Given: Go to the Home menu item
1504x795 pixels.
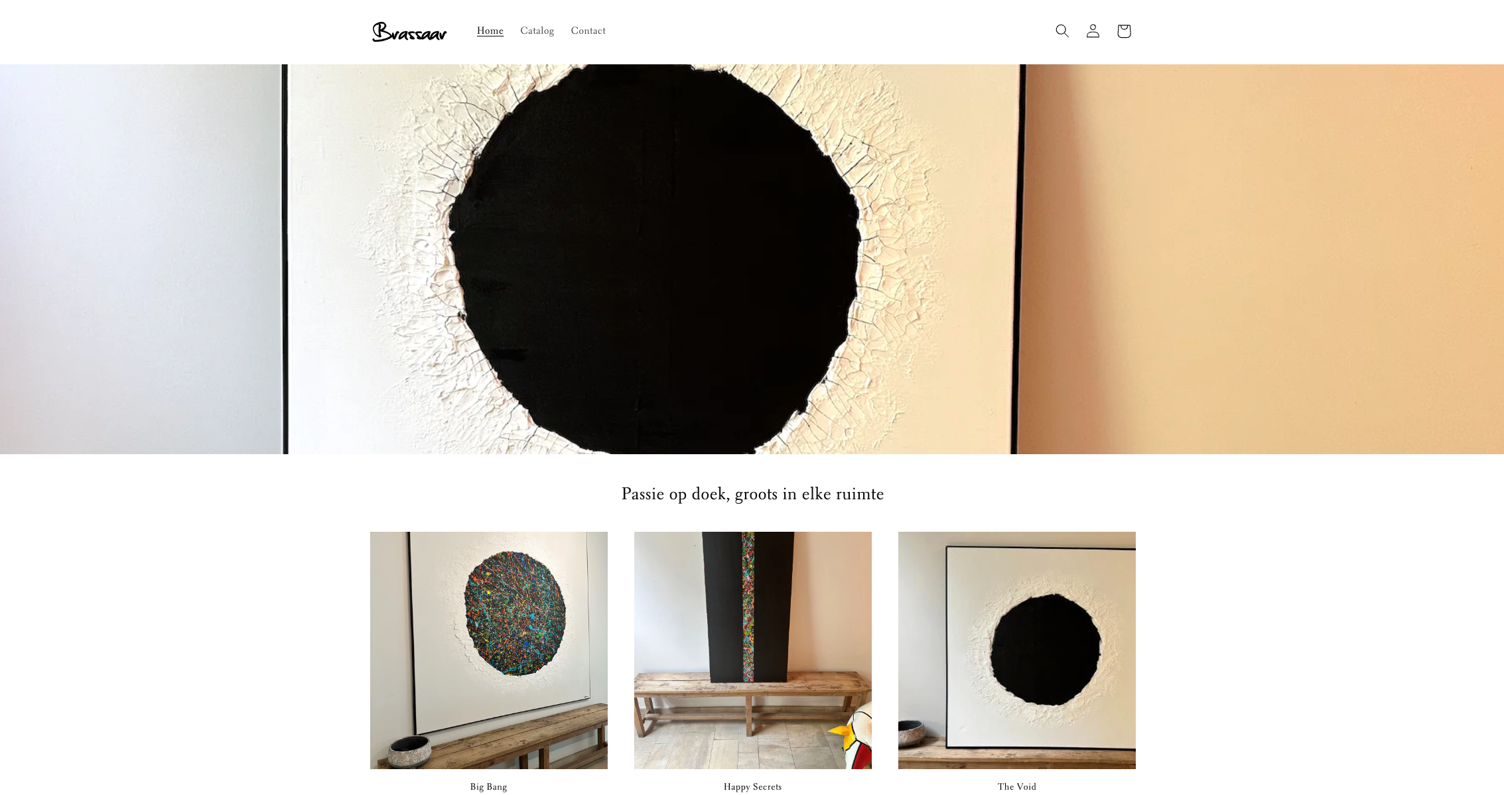Looking at the screenshot, I should [x=490, y=31].
